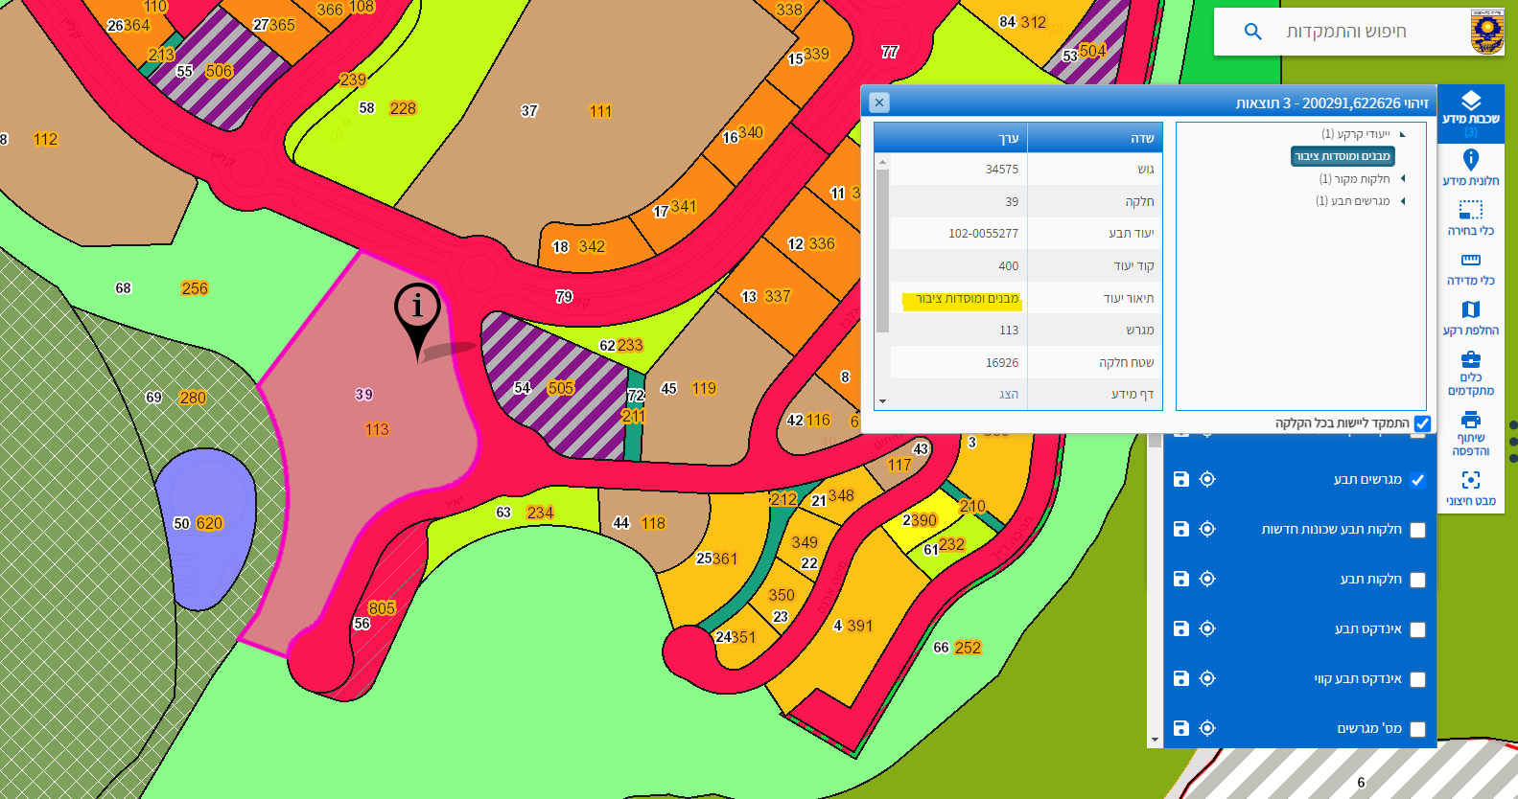Image resolution: width=1518 pixels, height=799 pixels.
Task: Open החלפת רקע basemap switcher
Action: (x=1470, y=317)
